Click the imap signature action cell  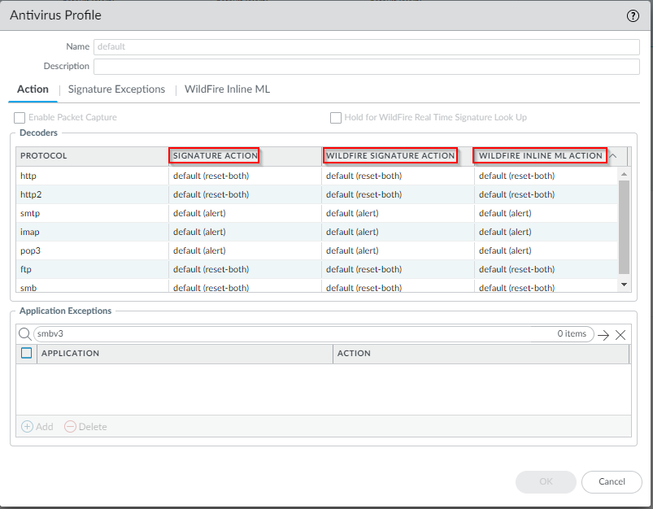(245, 232)
